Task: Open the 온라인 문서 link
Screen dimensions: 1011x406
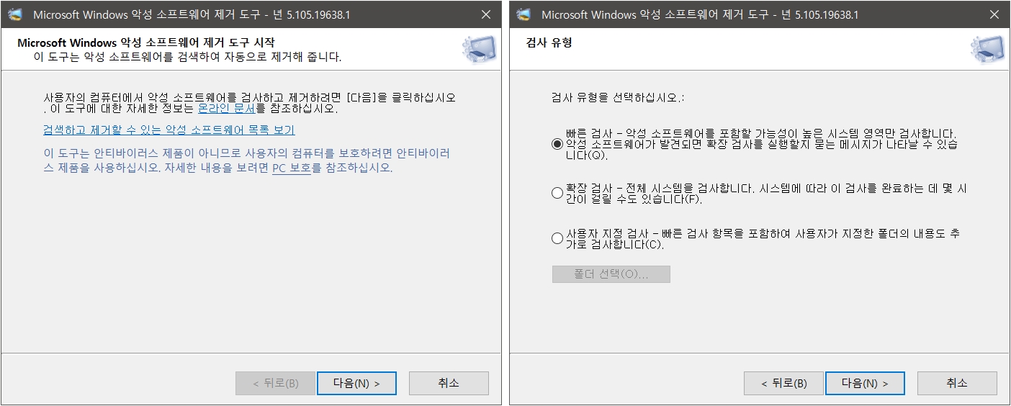Action: click(x=226, y=109)
